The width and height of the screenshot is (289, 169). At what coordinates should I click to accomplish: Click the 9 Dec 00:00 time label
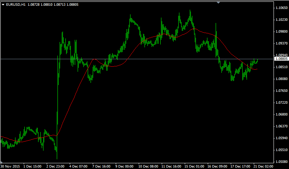click(125, 166)
